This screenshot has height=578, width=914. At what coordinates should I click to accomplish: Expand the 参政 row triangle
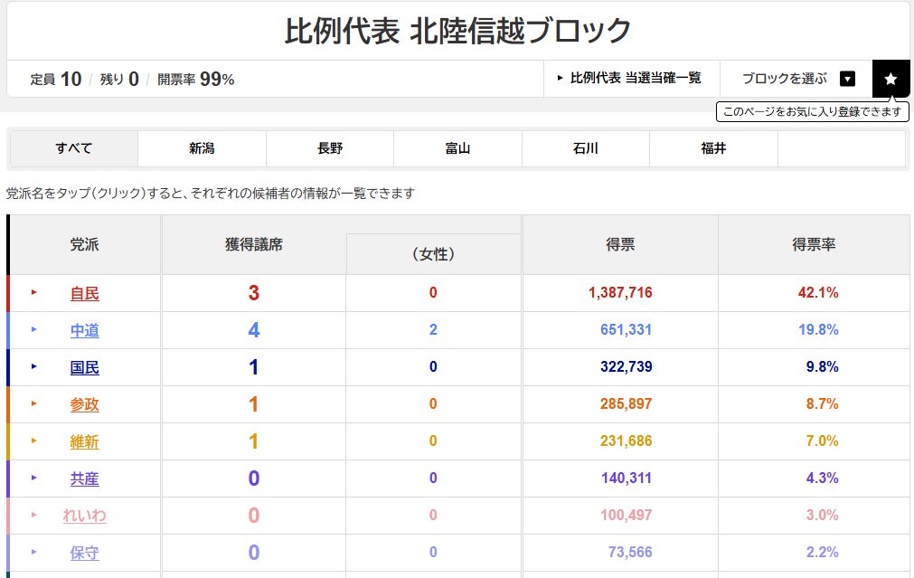33,403
